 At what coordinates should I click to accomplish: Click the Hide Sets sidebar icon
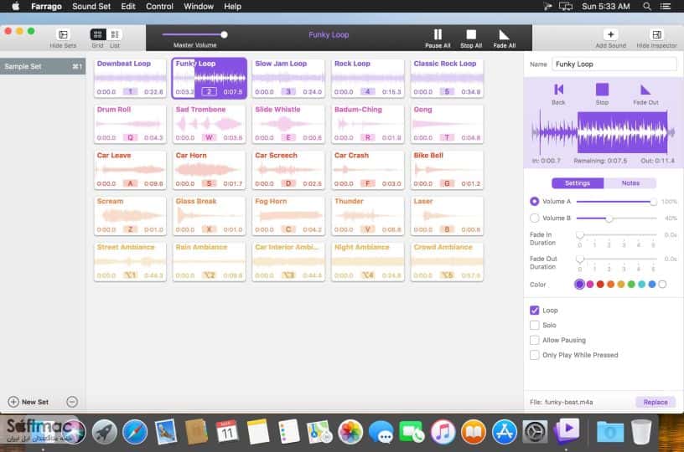[63, 34]
